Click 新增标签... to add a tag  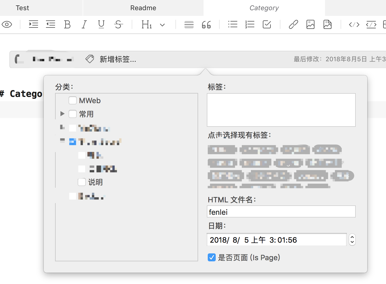(118, 59)
